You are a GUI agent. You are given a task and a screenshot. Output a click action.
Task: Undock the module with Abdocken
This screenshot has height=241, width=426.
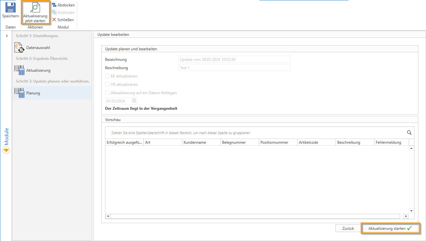pos(63,5)
